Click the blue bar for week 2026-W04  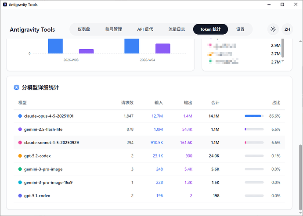[132, 46]
